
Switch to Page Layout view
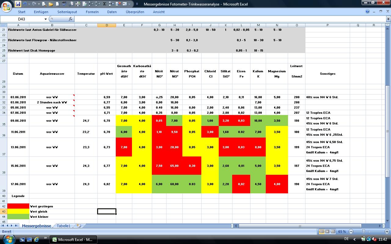pyautogui.click(x=327, y=231)
